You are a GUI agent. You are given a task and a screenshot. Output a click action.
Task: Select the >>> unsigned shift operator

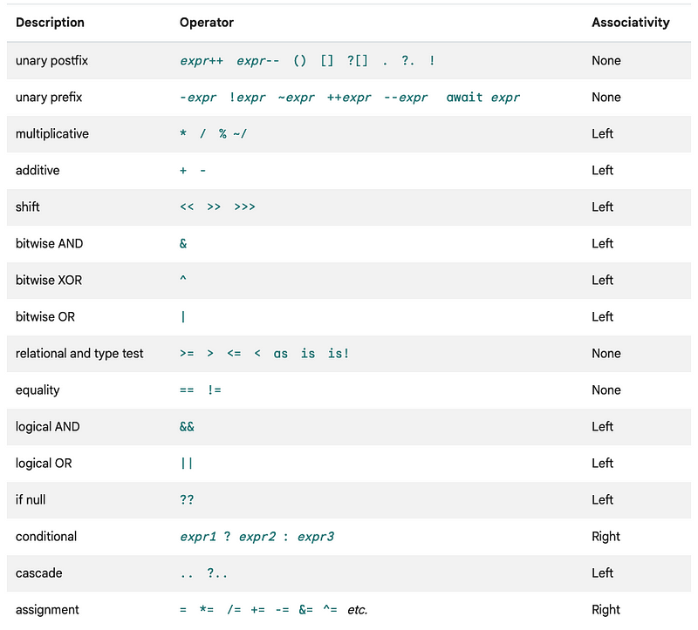coord(244,207)
